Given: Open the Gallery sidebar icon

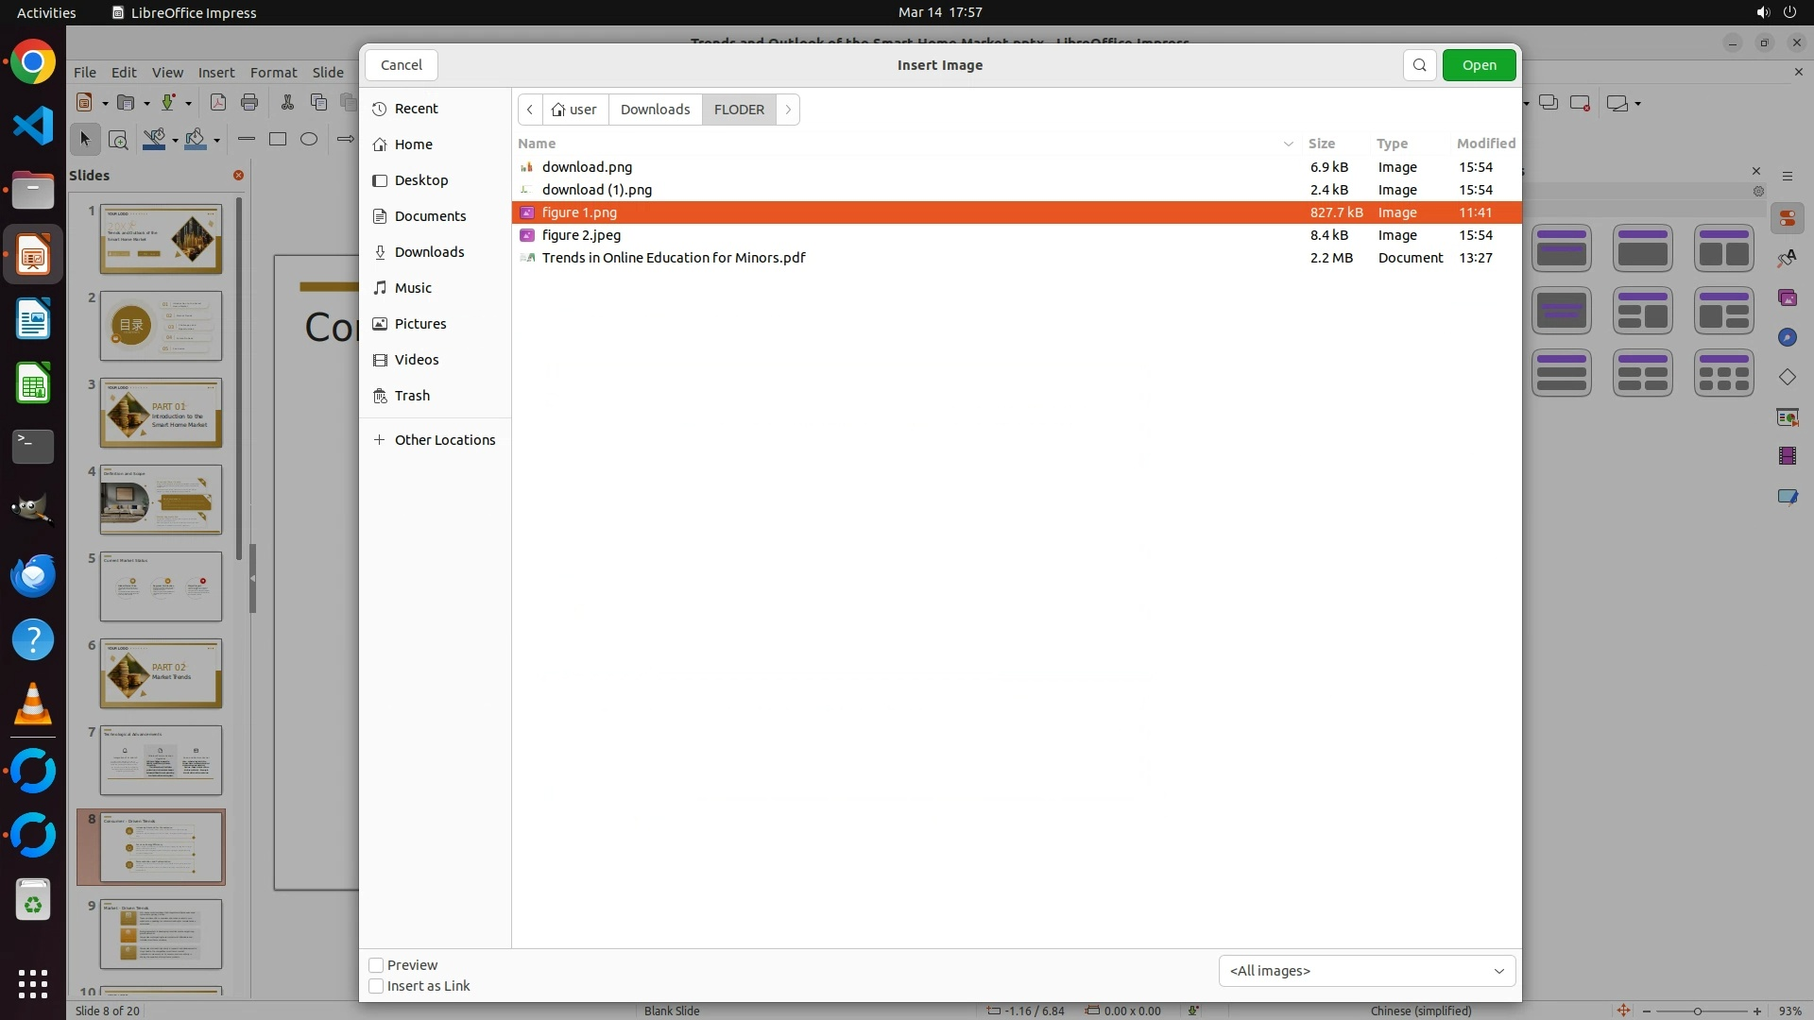Looking at the screenshot, I should pyautogui.click(x=1787, y=298).
